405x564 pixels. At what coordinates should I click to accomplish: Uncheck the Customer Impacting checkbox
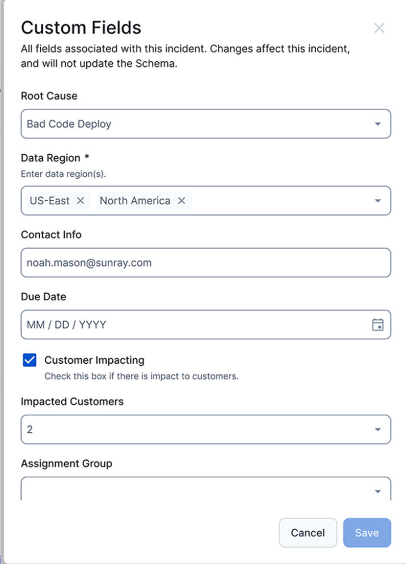[29, 360]
